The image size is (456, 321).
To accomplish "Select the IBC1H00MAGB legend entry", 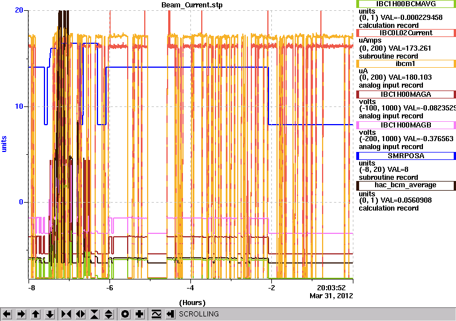I will pyautogui.click(x=406, y=125).
